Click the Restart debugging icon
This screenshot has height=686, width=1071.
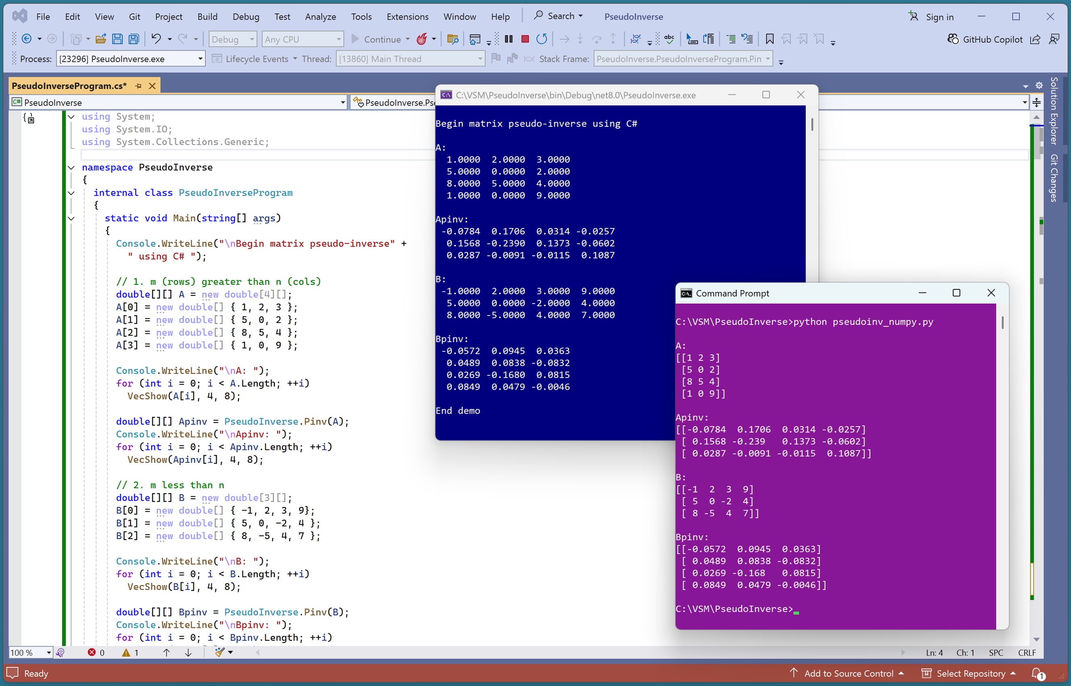coord(542,39)
